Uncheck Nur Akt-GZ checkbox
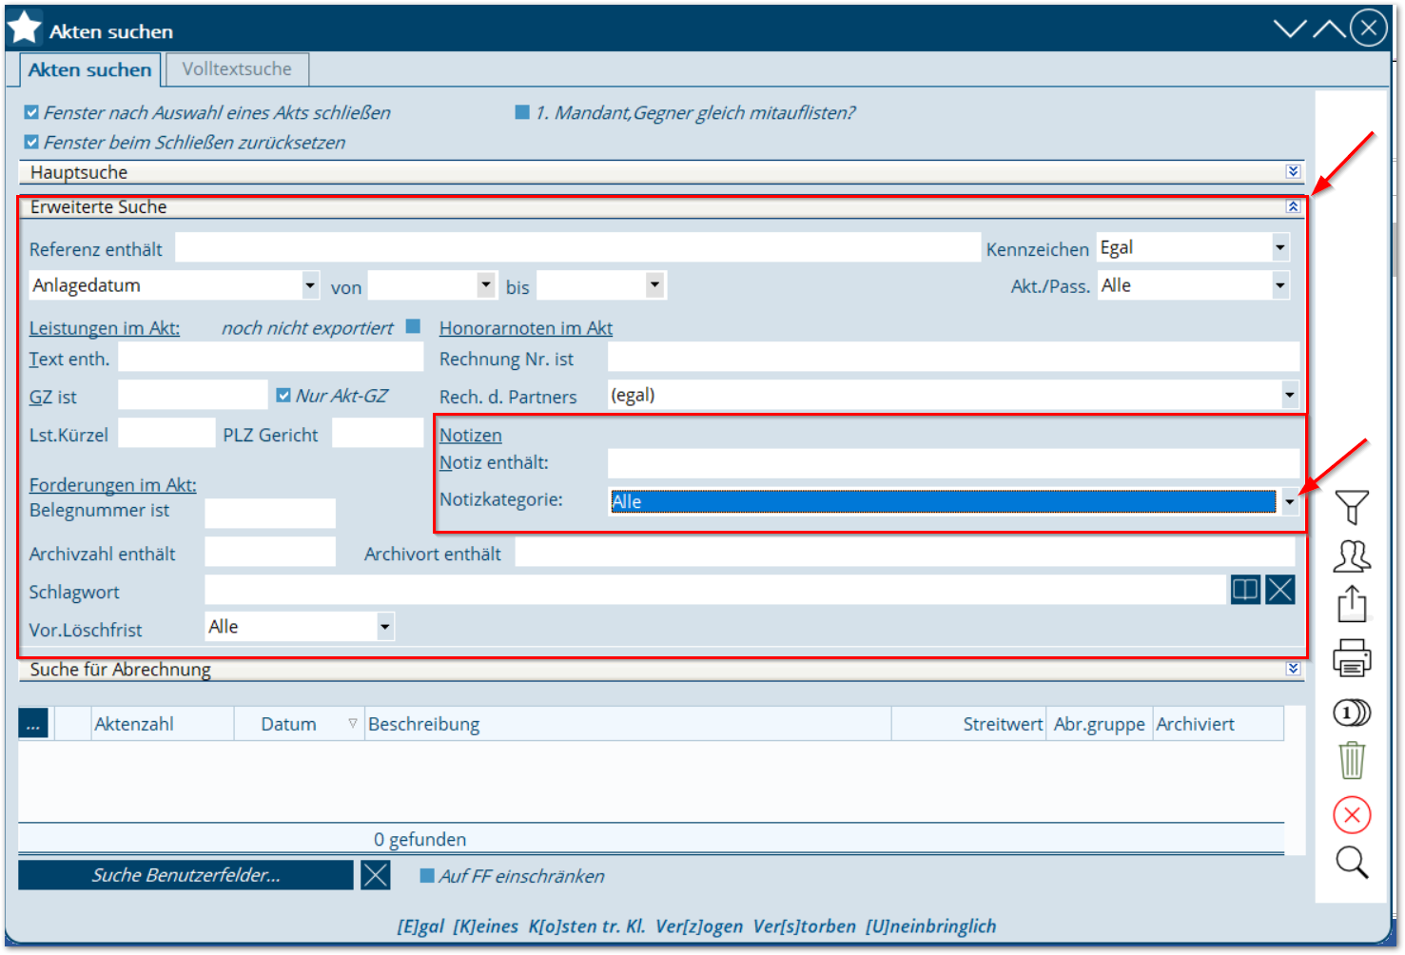Viewport: 1405px width, 955px height. coord(283,395)
